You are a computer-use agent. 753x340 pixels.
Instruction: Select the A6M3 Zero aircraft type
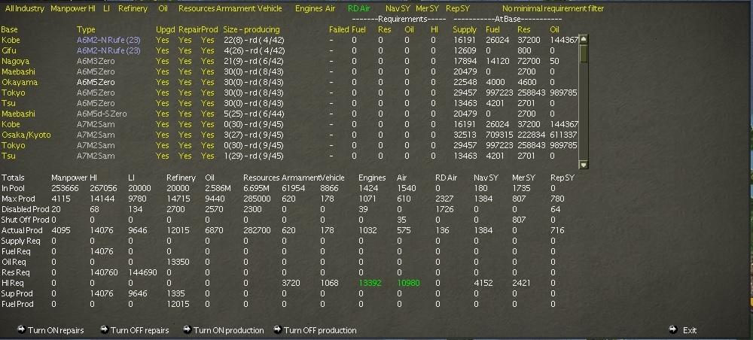tap(96, 62)
